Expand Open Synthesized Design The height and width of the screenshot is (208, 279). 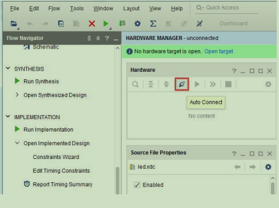tap(17, 95)
